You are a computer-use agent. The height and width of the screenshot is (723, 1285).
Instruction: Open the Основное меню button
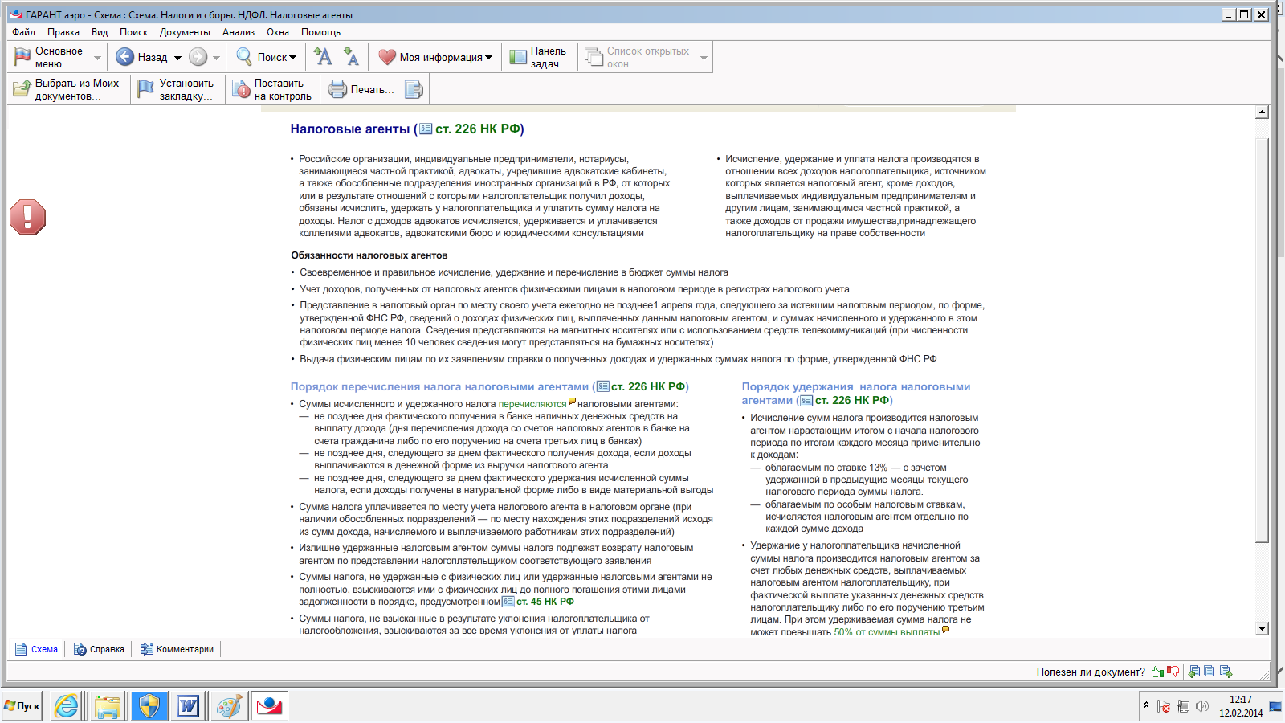[48, 57]
